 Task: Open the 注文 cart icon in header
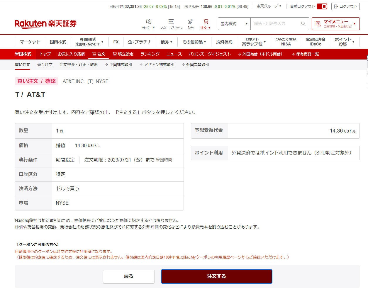pos(206,22)
